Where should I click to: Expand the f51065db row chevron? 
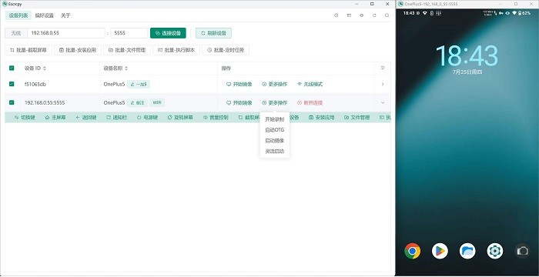[383, 84]
